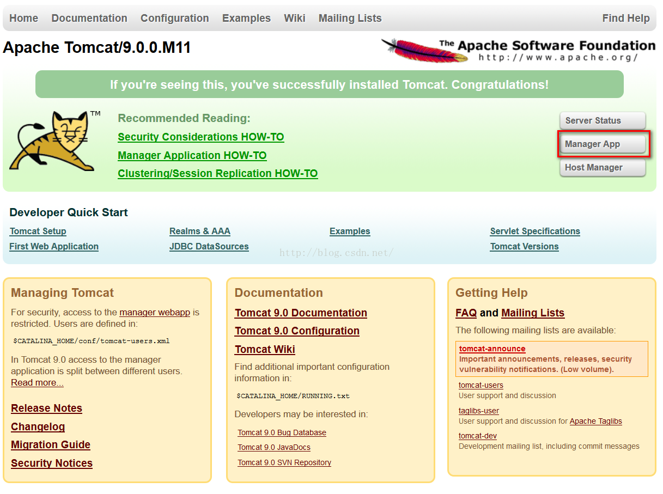The width and height of the screenshot is (663, 494).
Task: Open the Tomcat Setup link
Action: tap(38, 231)
